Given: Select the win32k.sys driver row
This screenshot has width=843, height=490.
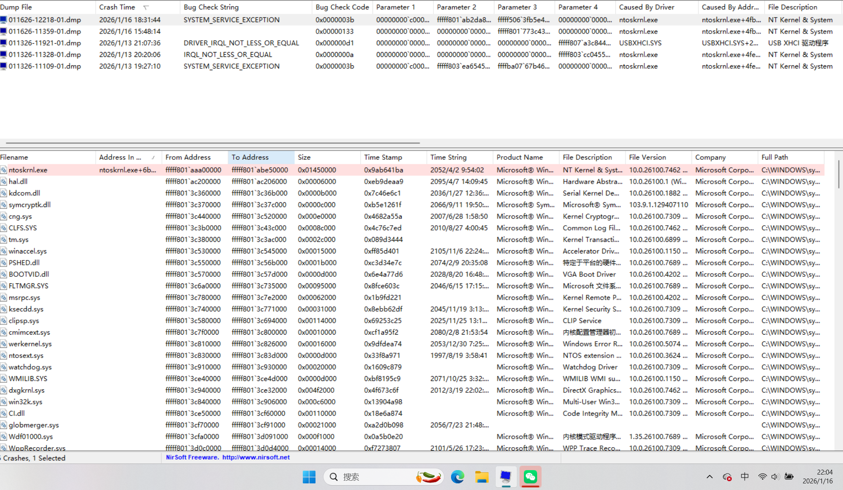Looking at the screenshot, I should click(412, 402).
